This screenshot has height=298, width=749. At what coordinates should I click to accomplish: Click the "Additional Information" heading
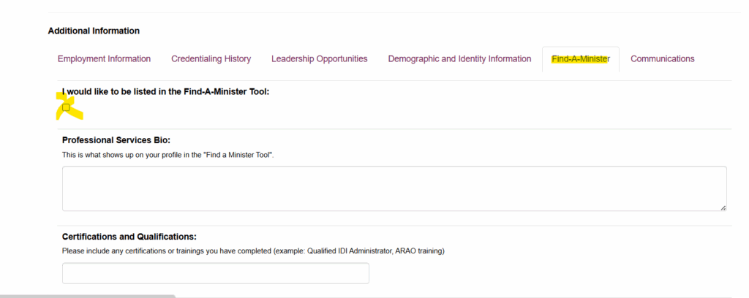coord(94,31)
